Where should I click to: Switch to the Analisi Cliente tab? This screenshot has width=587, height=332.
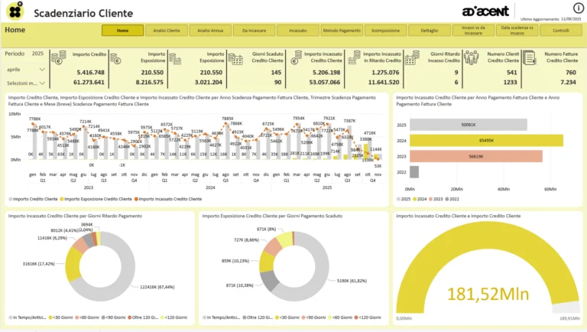click(x=167, y=31)
